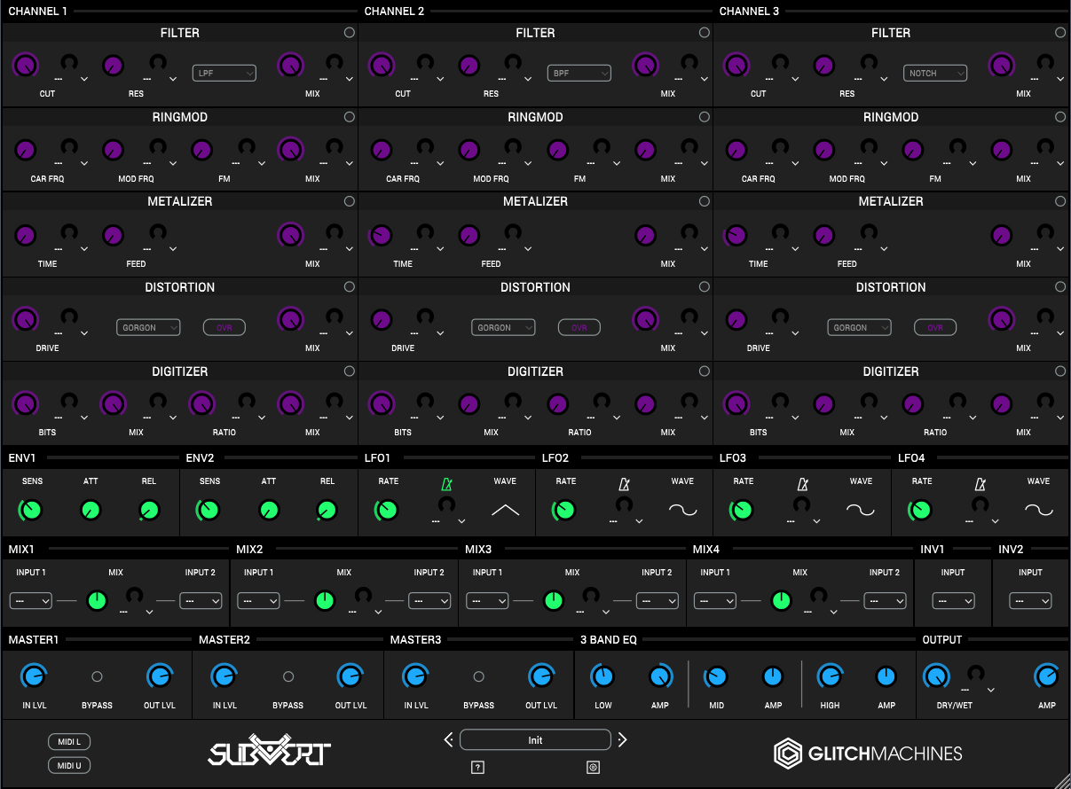Click the 3 Band EQ LOW knob
The image size is (1071, 789).
click(x=603, y=677)
